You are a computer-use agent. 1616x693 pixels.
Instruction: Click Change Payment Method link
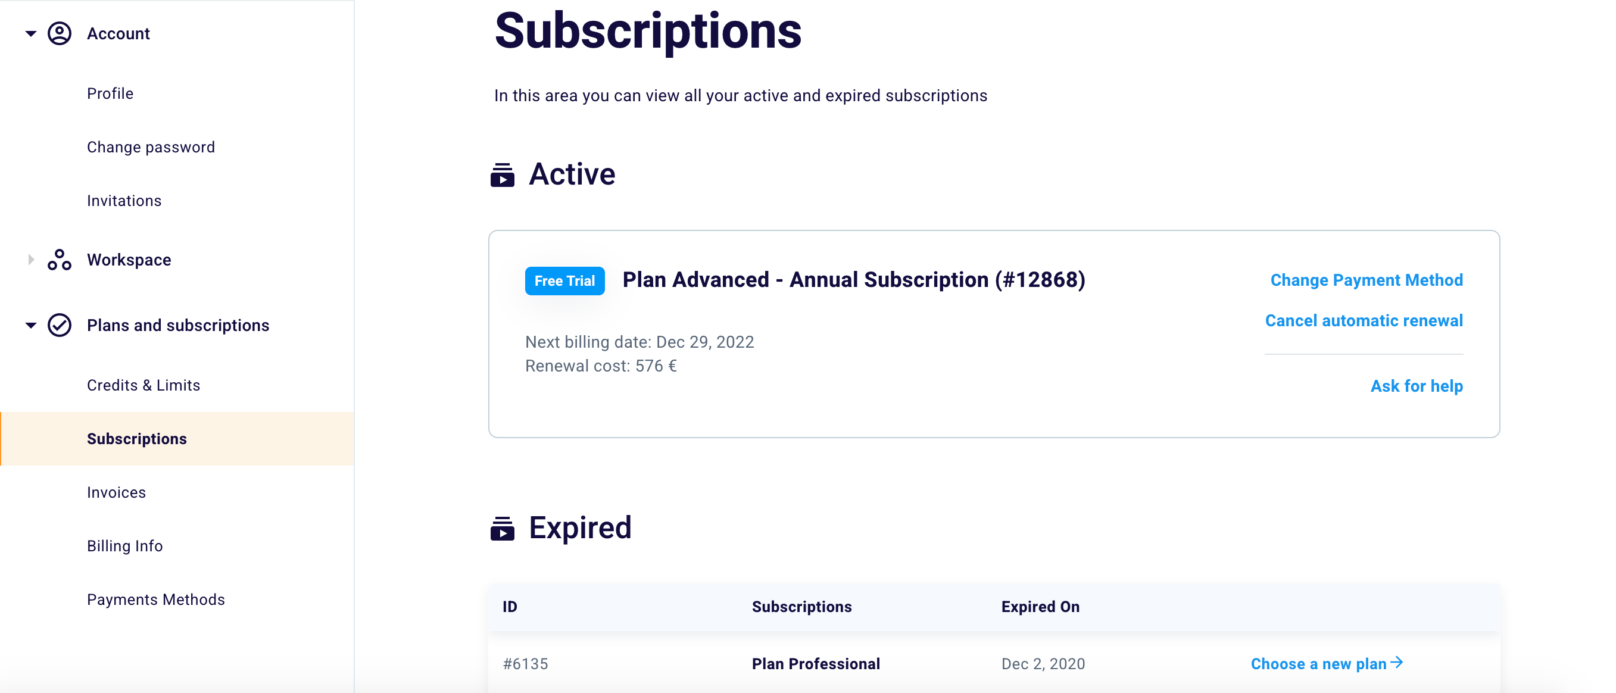pyautogui.click(x=1367, y=280)
